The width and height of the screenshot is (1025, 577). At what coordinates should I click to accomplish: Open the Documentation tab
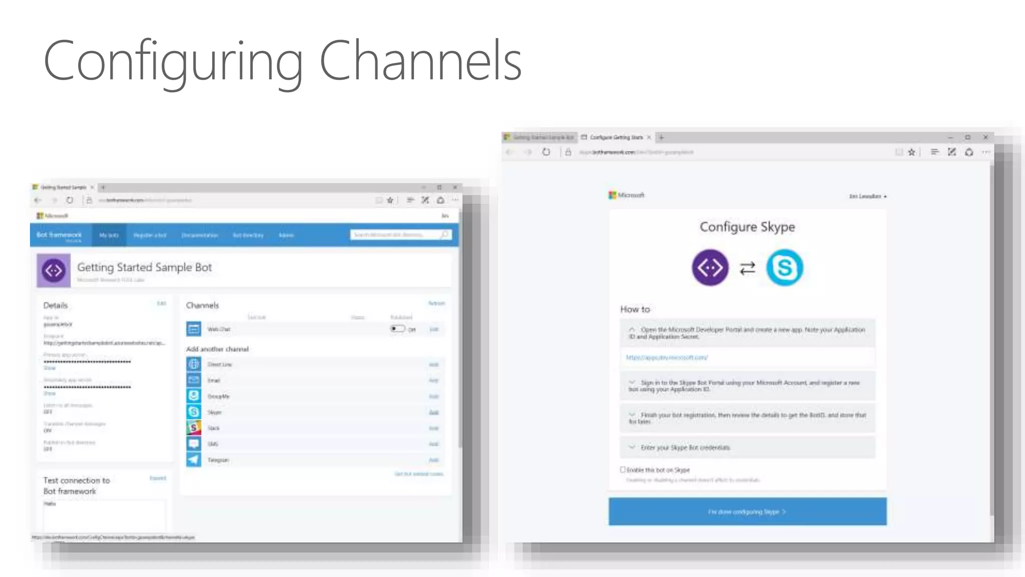click(200, 235)
